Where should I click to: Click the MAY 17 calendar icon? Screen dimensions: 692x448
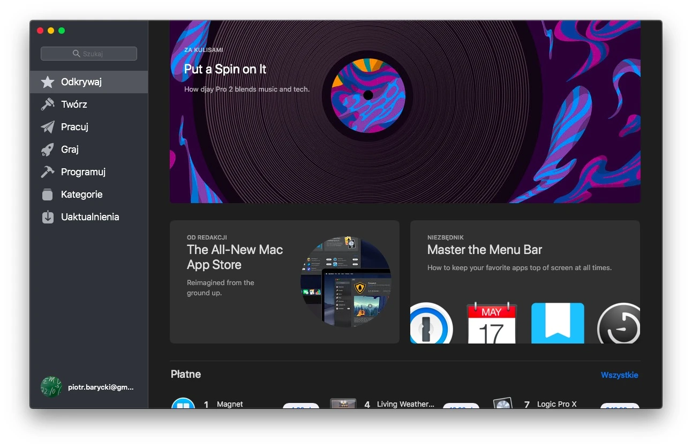tap(492, 323)
